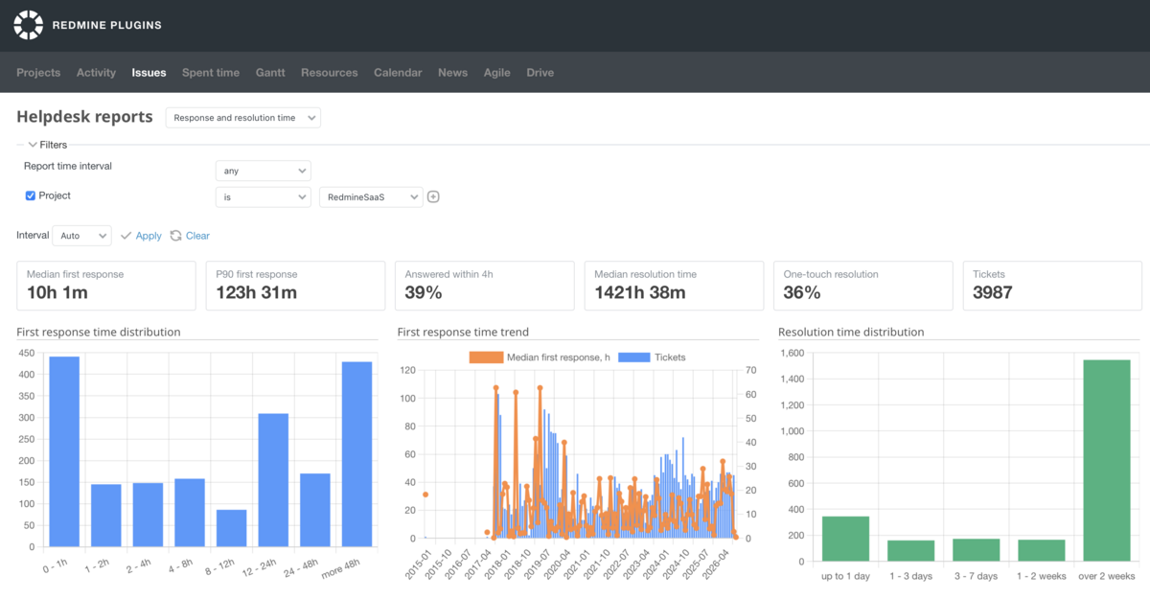The image size is (1150, 599).
Task: Open the Spent time menu
Action: point(211,73)
